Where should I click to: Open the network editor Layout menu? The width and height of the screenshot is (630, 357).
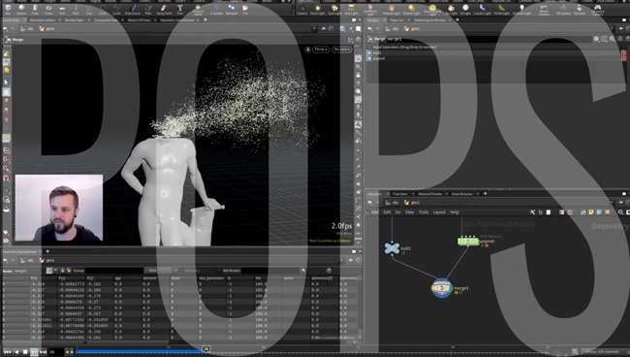pos(439,211)
